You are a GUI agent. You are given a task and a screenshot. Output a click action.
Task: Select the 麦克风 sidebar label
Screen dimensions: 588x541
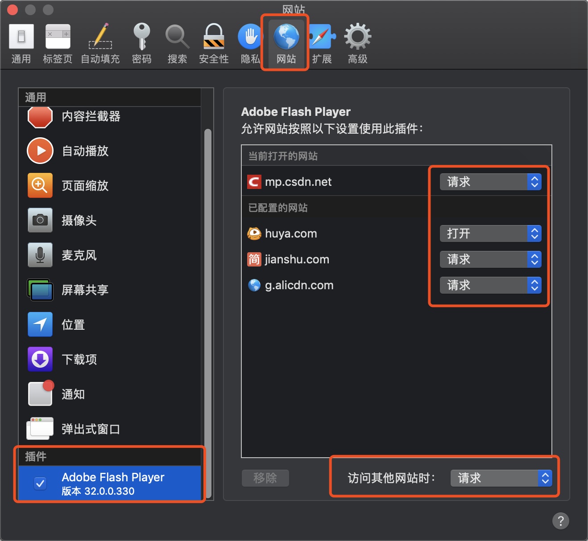(79, 255)
